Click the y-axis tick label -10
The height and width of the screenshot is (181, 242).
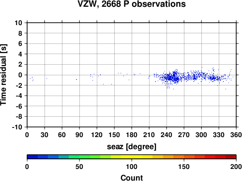point(17,127)
